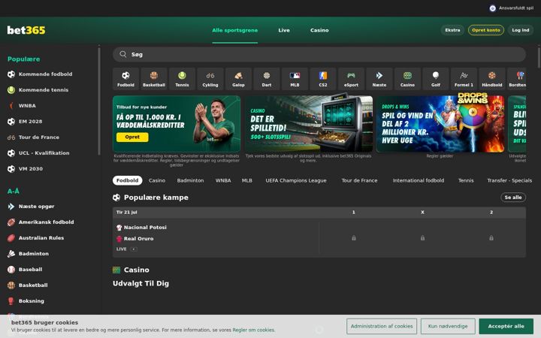Click the locked draw (X) odds cell
Image resolution: width=541 pixels, height=338 pixels.
point(422,238)
